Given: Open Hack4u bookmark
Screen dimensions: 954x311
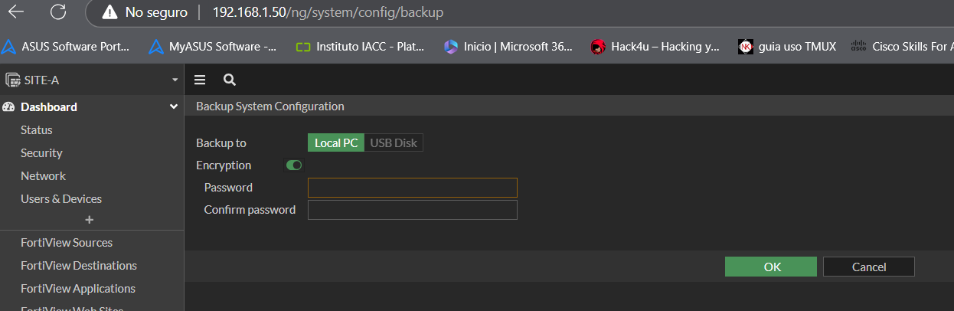Looking at the screenshot, I should pos(655,47).
